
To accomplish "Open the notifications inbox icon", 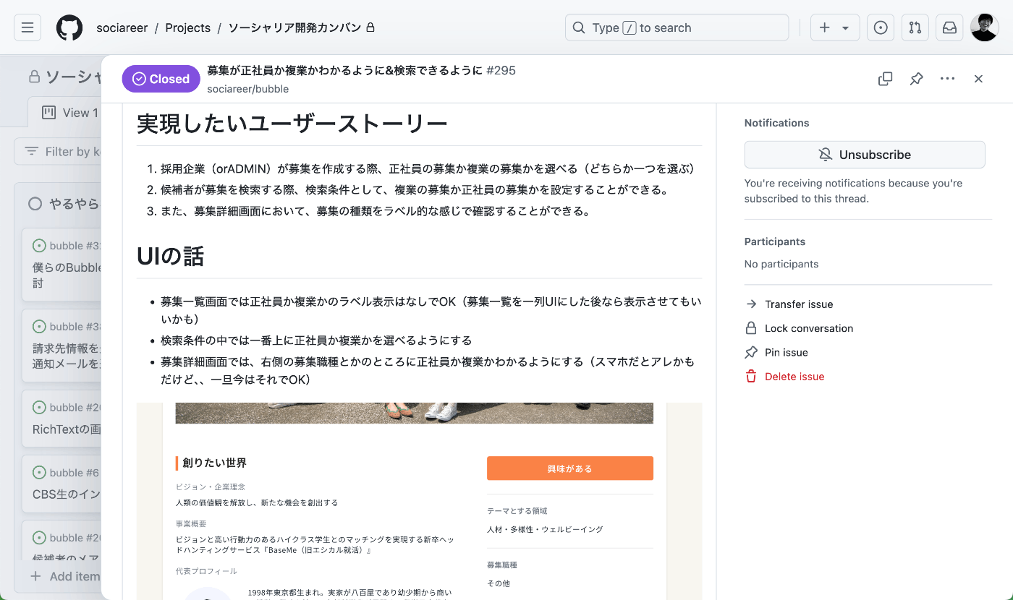I will (949, 27).
